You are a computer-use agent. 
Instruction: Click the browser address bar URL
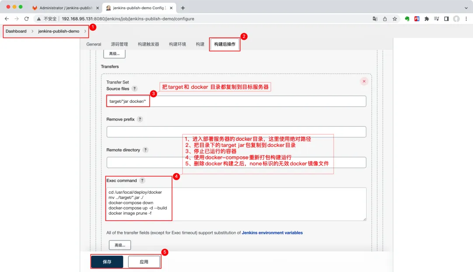[x=128, y=19]
